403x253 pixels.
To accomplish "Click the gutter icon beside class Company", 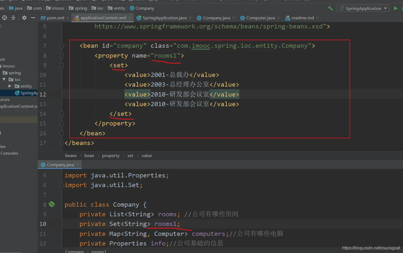I will pyautogui.click(x=52, y=204).
